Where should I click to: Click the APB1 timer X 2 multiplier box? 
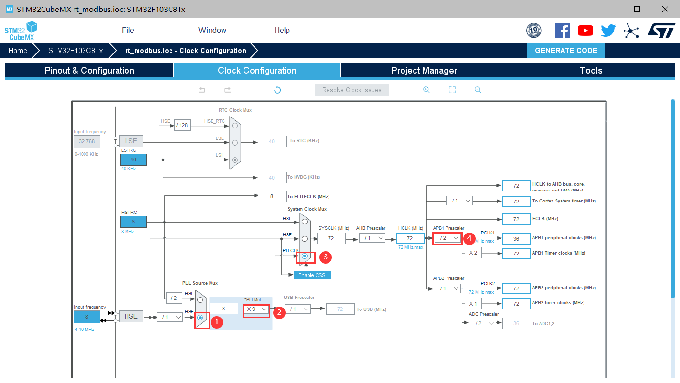coord(474,253)
